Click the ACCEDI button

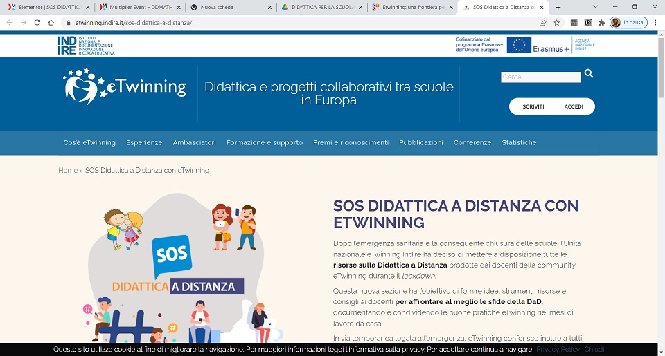click(574, 106)
